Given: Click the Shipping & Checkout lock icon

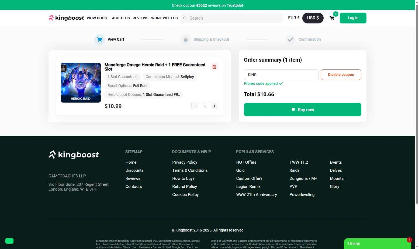Looking at the screenshot, I should (x=186, y=40).
